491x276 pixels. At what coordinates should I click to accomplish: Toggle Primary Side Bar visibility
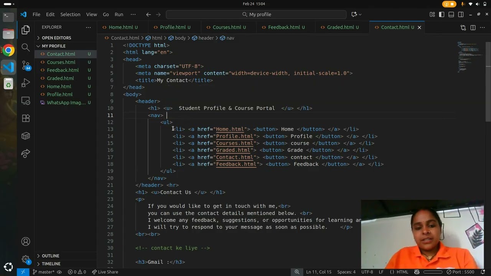tap(442, 15)
